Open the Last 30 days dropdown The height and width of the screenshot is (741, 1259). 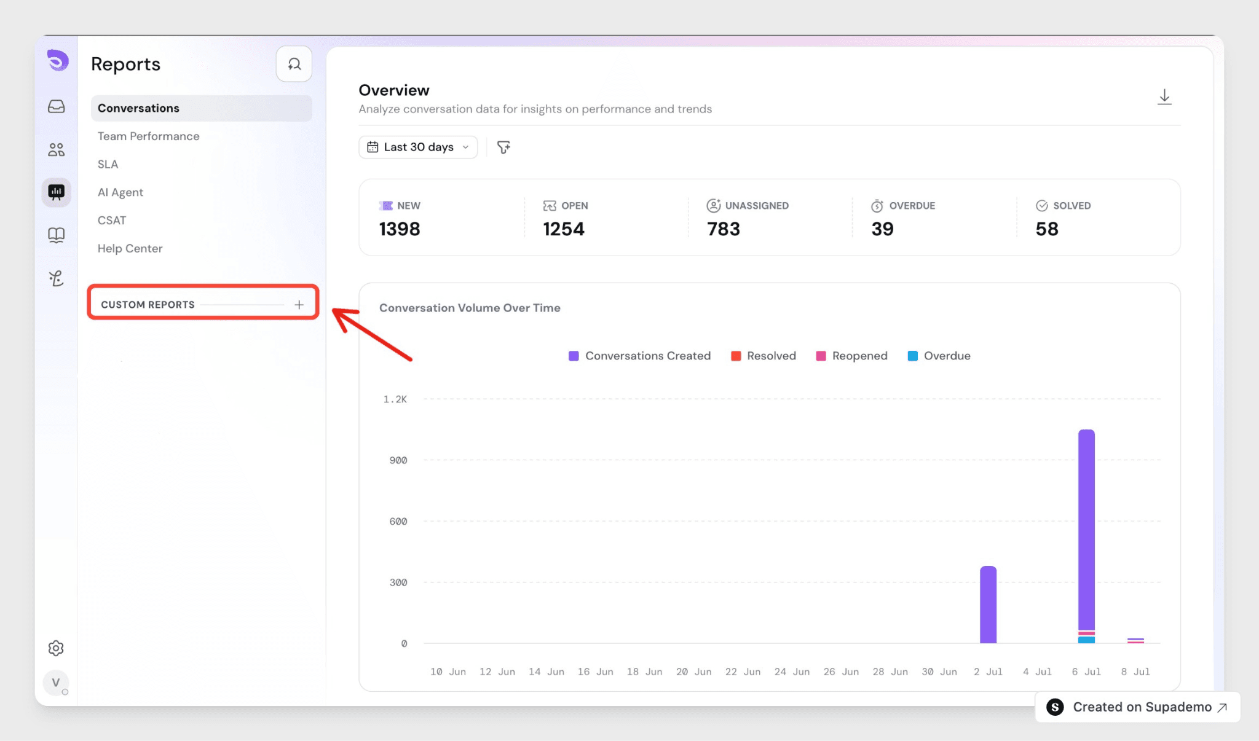tap(418, 147)
